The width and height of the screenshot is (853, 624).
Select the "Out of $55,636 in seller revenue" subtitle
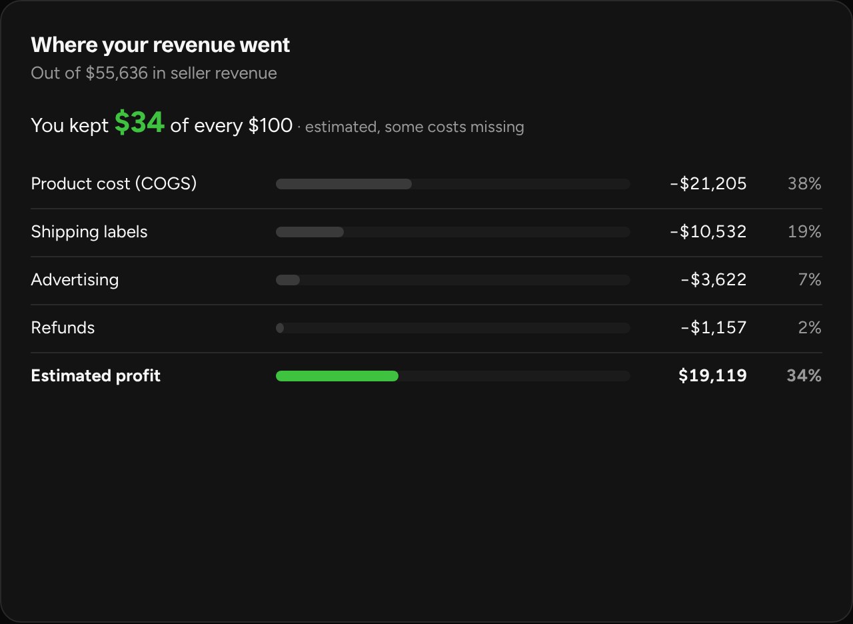154,73
